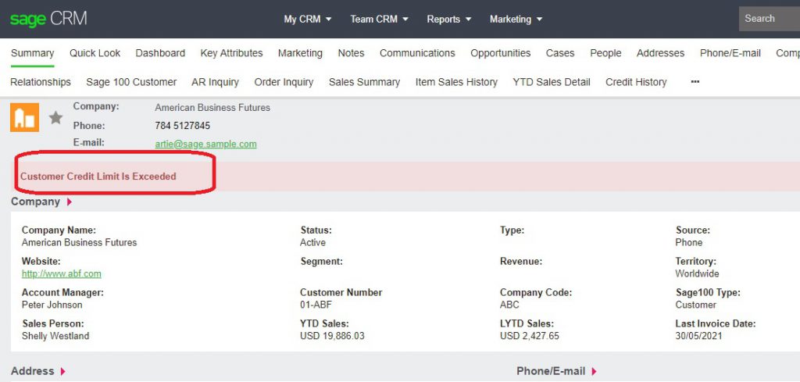This screenshot has height=382, width=800.
Task: Mark company as favorite with star icon
Action: point(55,118)
